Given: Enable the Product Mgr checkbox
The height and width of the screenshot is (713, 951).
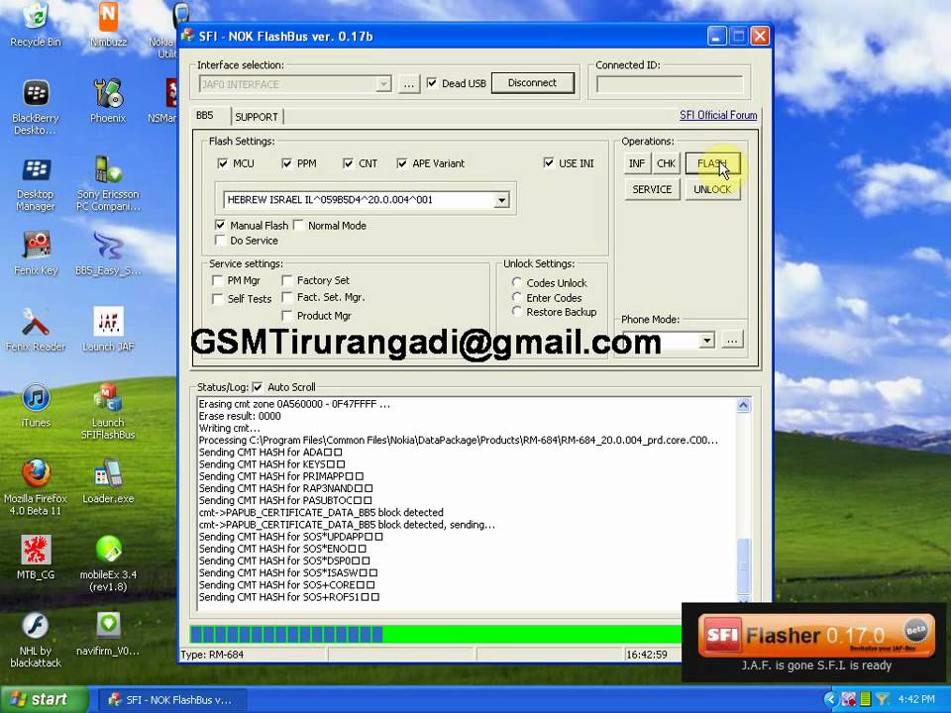Looking at the screenshot, I should coord(287,315).
